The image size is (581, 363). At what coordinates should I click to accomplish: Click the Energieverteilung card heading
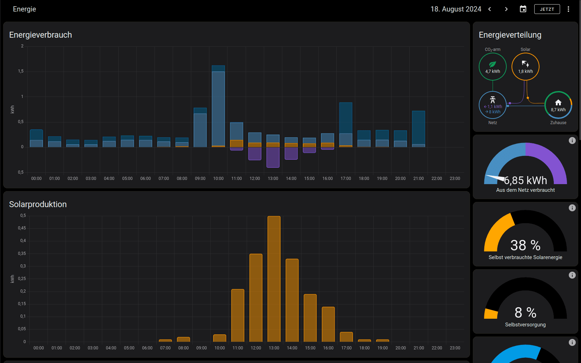click(x=510, y=35)
